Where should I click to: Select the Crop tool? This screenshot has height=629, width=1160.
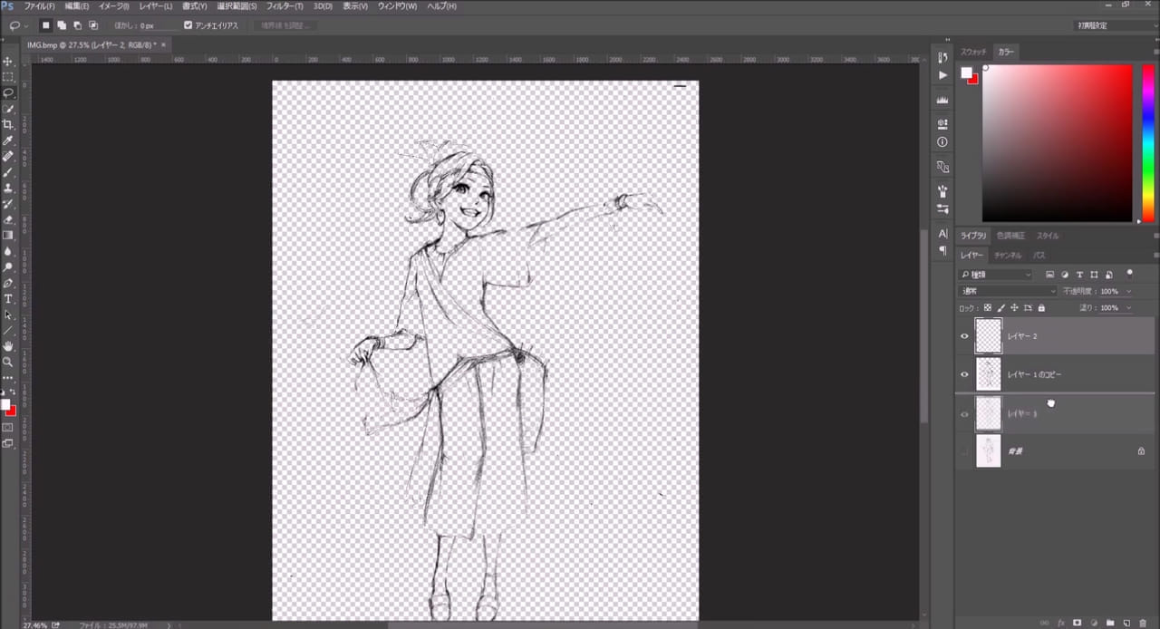8,124
